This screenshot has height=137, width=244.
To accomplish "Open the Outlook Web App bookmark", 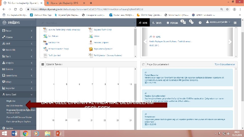I will coord(41,15).
